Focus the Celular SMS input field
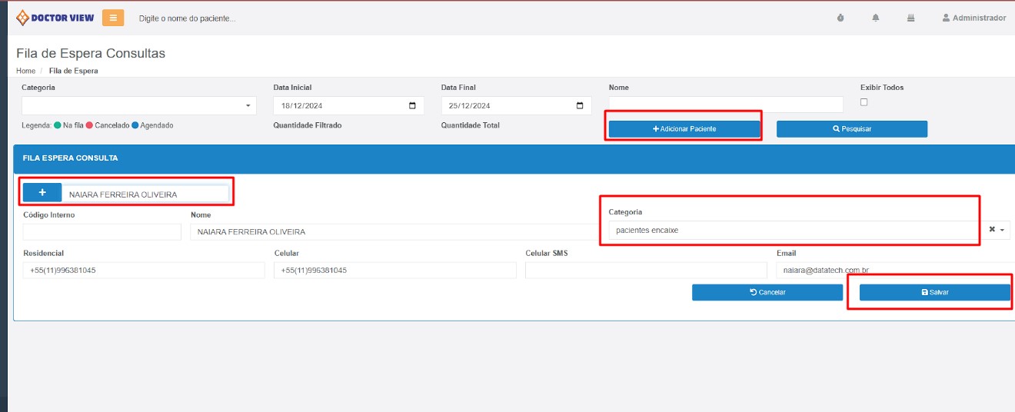This screenshot has width=1015, height=412. (x=646, y=271)
